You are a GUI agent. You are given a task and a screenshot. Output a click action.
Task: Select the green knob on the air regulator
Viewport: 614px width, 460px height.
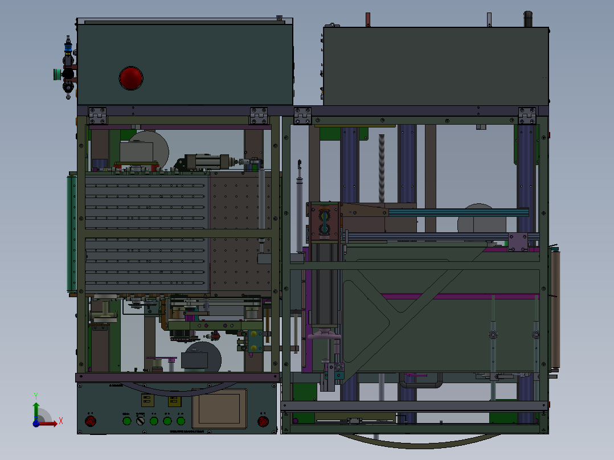[57, 75]
